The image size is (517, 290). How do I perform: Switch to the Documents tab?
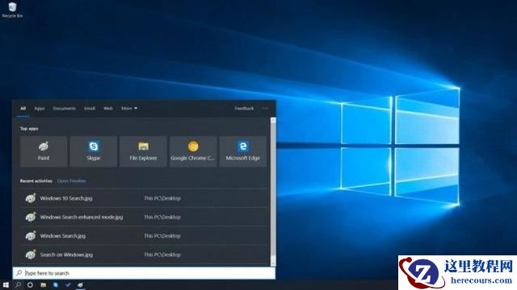coord(65,108)
